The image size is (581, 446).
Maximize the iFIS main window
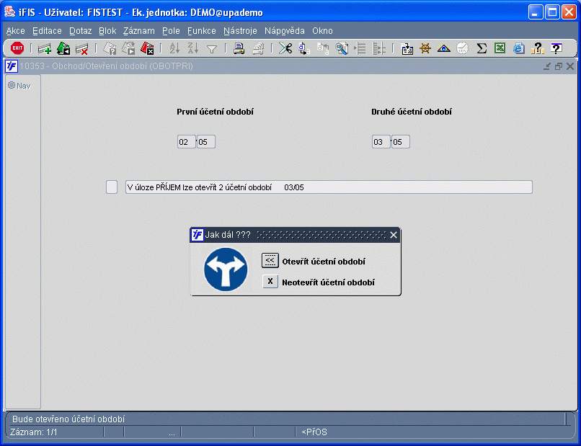point(552,12)
